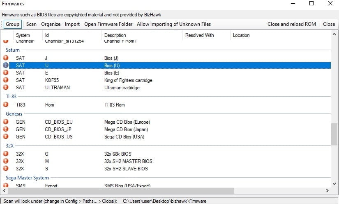Toggle Allow Importing of Unknown Files
Image resolution: width=339 pixels, height=204 pixels.
[x=174, y=24]
